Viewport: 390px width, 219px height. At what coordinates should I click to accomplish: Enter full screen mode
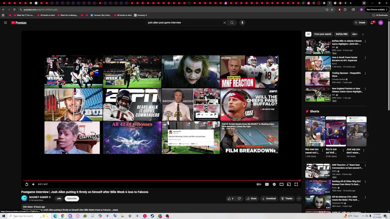[296, 184]
